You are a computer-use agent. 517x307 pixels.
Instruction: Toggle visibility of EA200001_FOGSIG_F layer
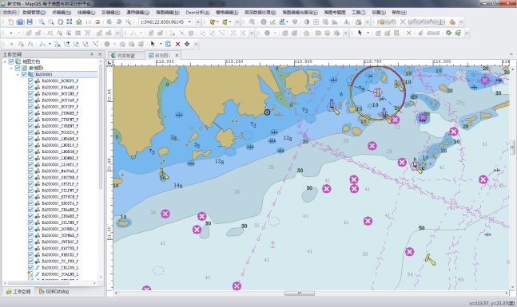(30, 132)
